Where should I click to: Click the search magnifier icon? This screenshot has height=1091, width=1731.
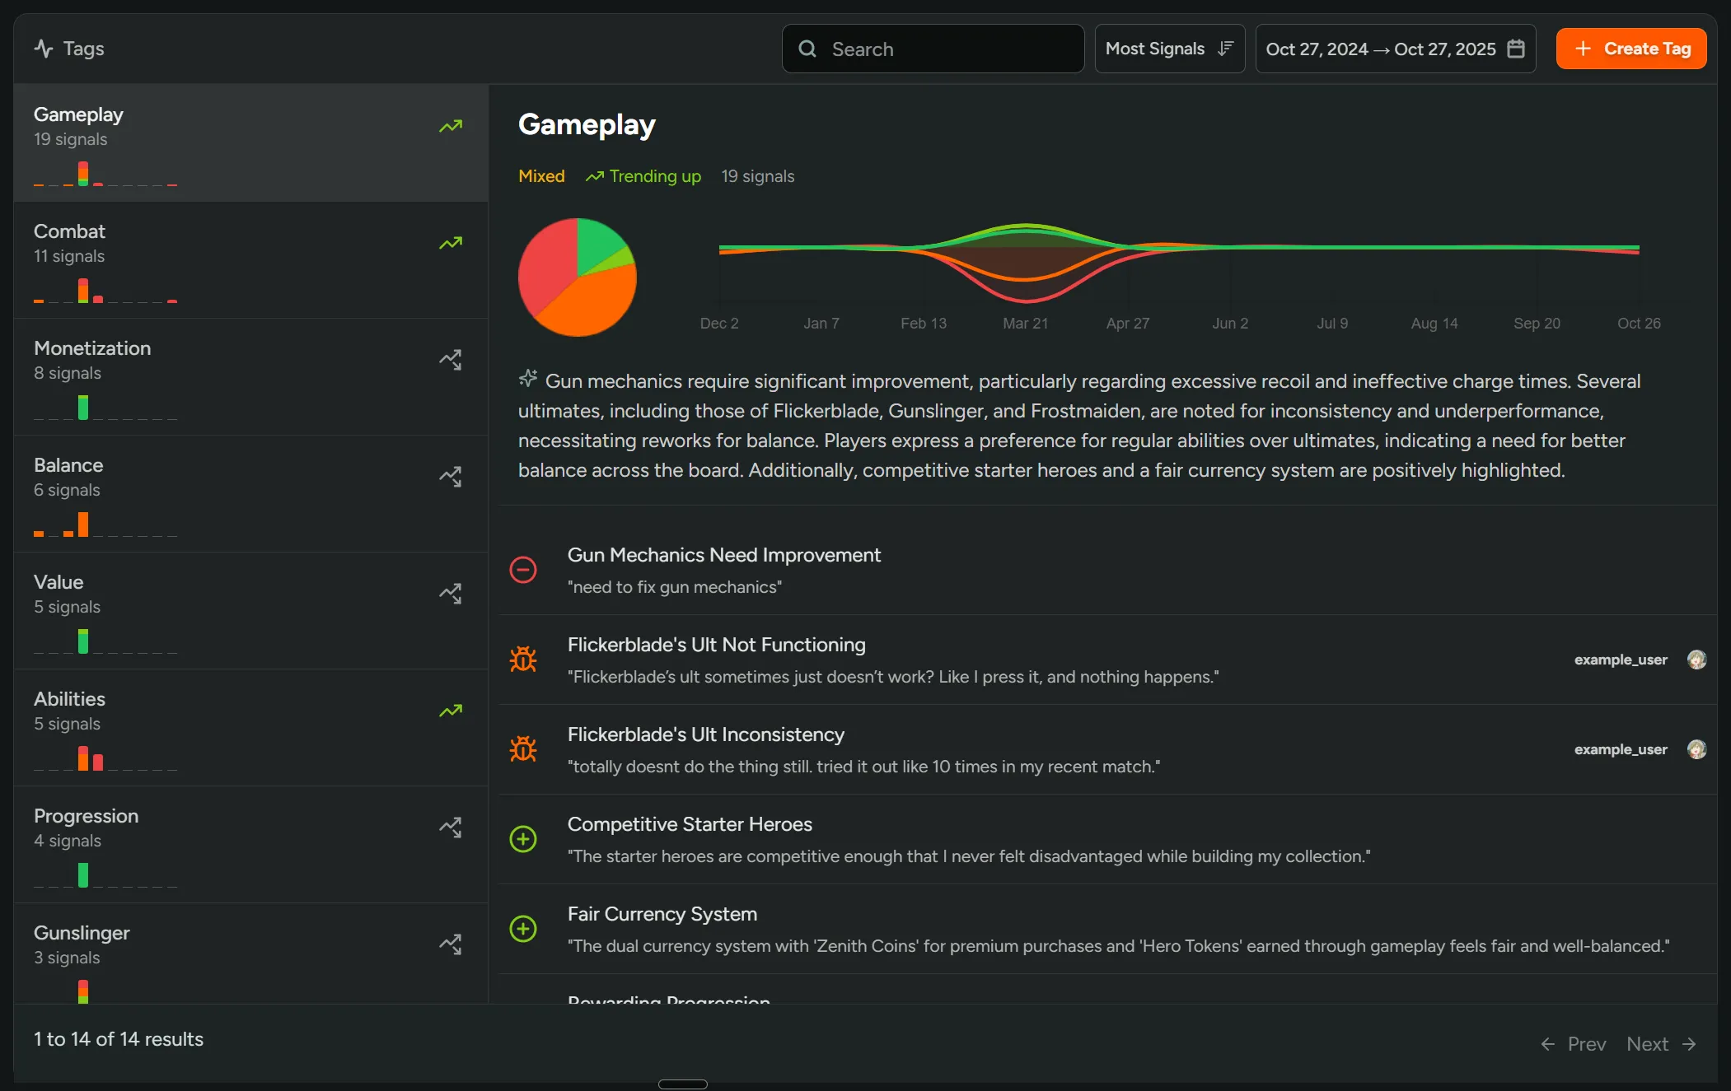pos(807,49)
